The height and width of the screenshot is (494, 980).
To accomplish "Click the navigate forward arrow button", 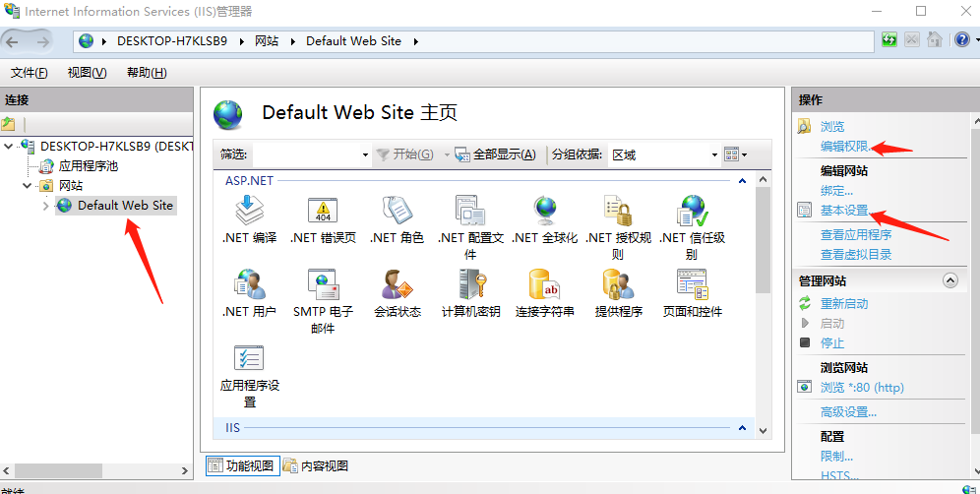I will (x=42, y=42).
